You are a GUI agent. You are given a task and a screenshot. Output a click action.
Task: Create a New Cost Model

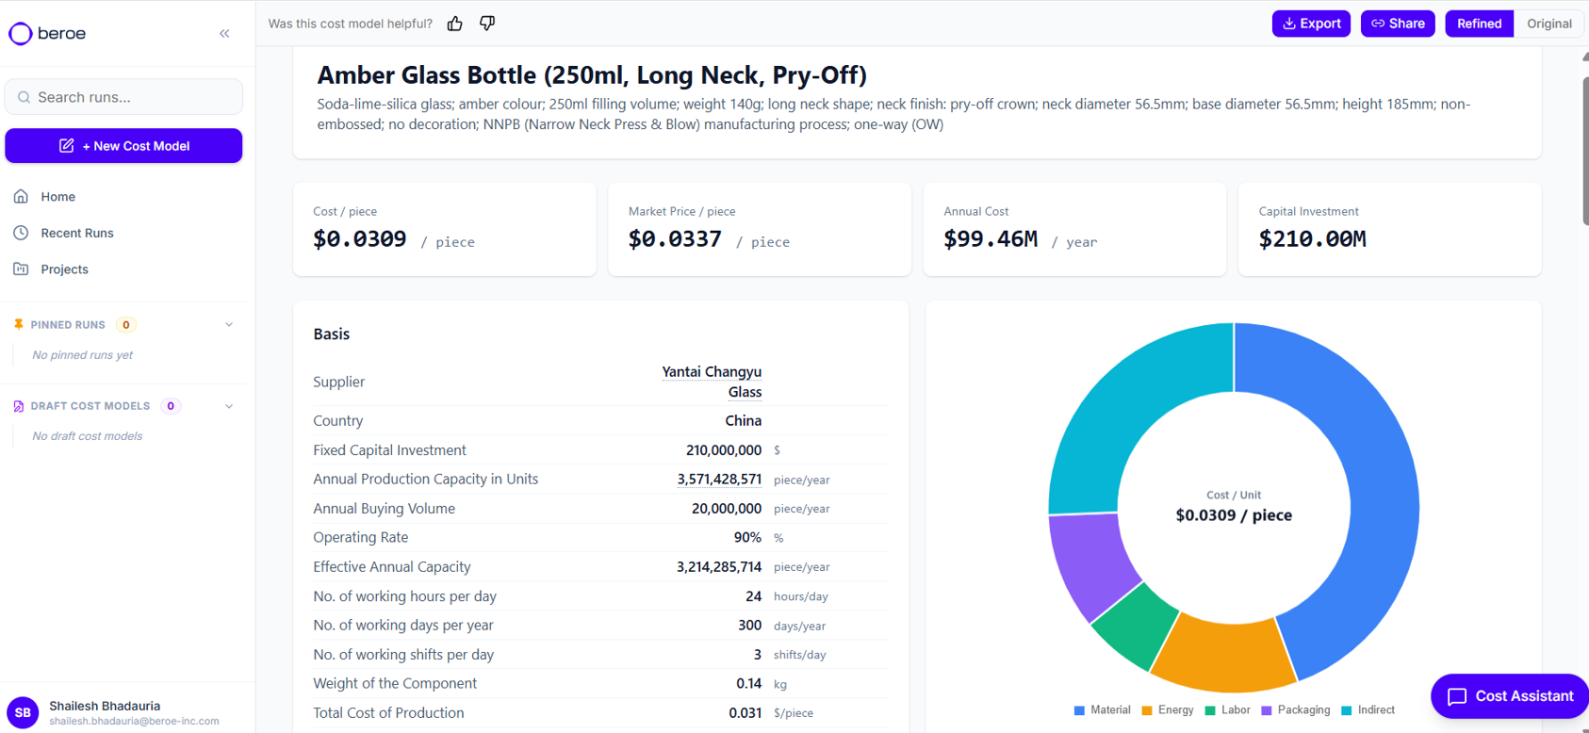click(123, 146)
